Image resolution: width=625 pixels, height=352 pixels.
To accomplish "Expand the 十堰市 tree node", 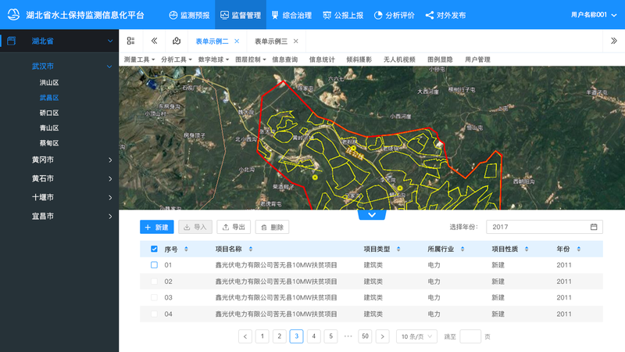I will (110, 197).
